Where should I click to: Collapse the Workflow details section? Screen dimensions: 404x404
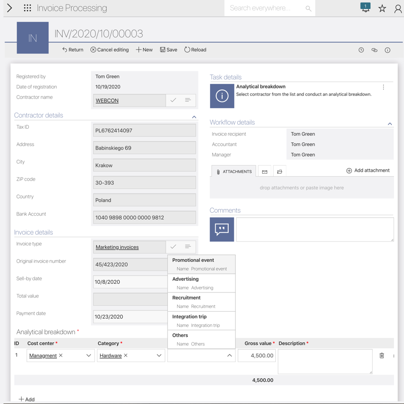click(x=390, y=124)
